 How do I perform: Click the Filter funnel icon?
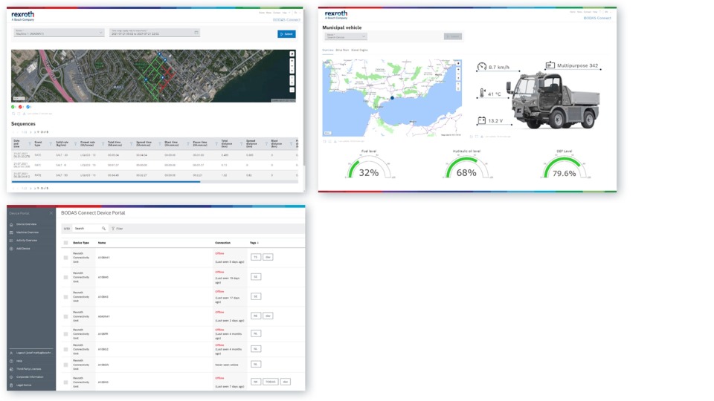113,229
